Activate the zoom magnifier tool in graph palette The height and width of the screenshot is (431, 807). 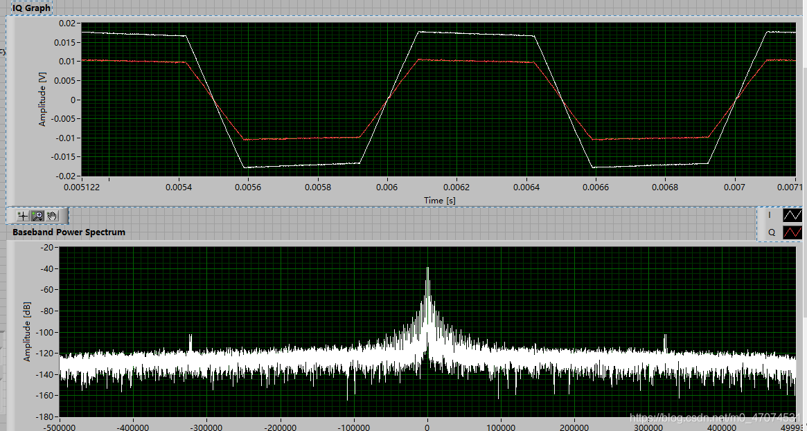pos(37,217)
